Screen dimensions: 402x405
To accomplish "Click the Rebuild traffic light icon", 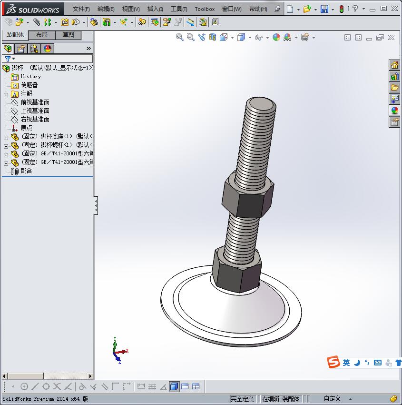I will pos(342,9).
